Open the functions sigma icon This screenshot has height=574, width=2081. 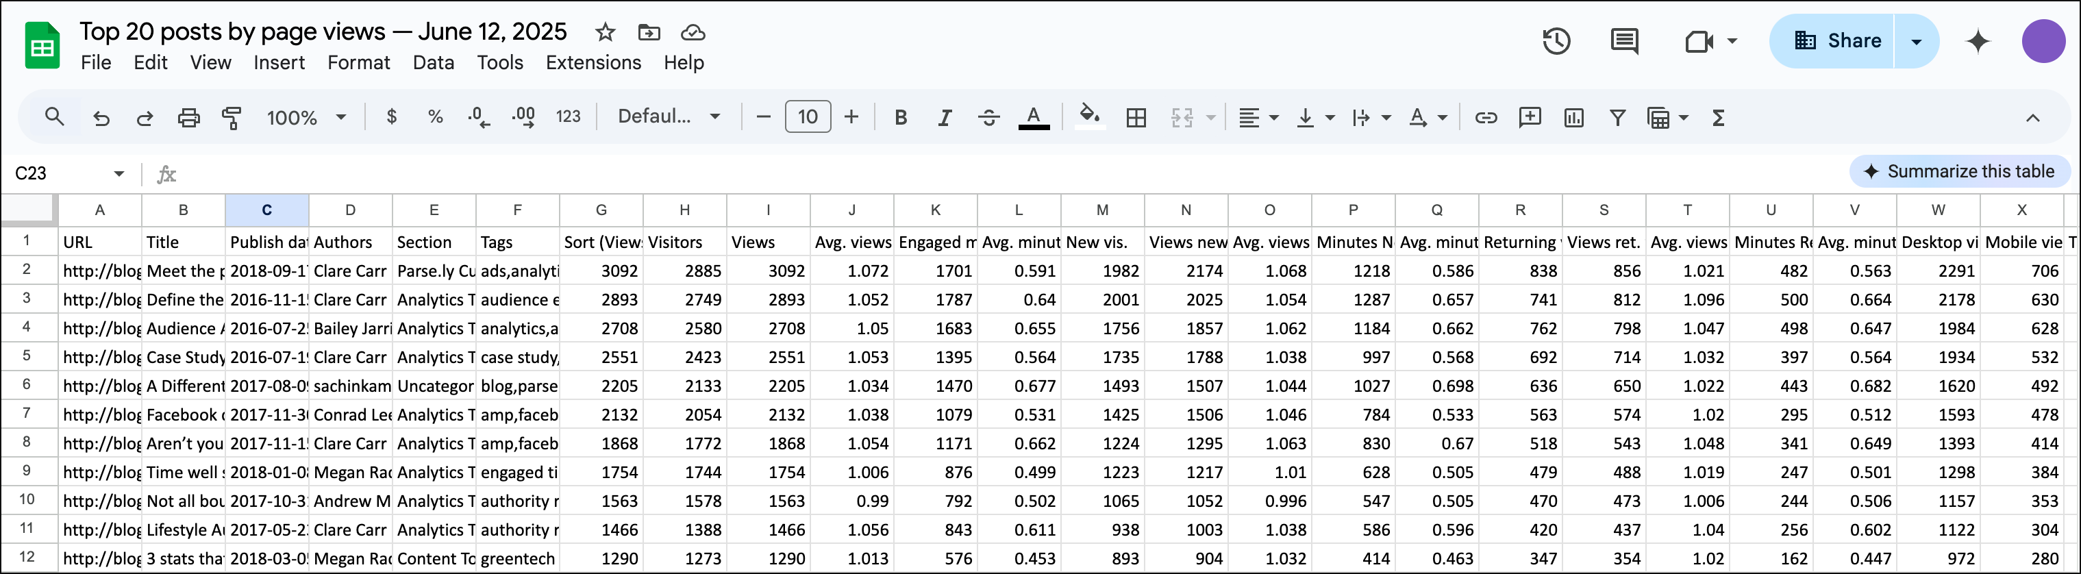1718,118
